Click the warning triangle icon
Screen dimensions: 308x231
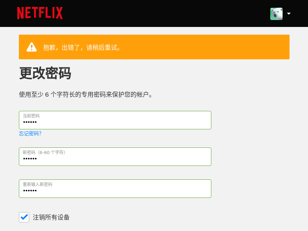[32, 47]
